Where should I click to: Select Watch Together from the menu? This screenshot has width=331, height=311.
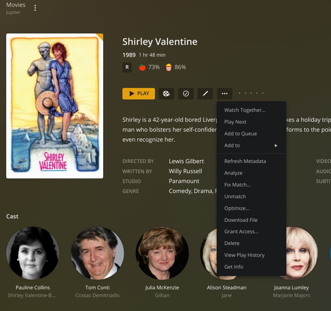(x=245, y=110)
